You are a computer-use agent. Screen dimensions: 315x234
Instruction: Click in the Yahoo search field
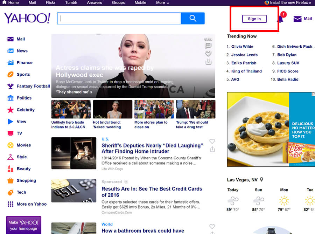point(119,18)
